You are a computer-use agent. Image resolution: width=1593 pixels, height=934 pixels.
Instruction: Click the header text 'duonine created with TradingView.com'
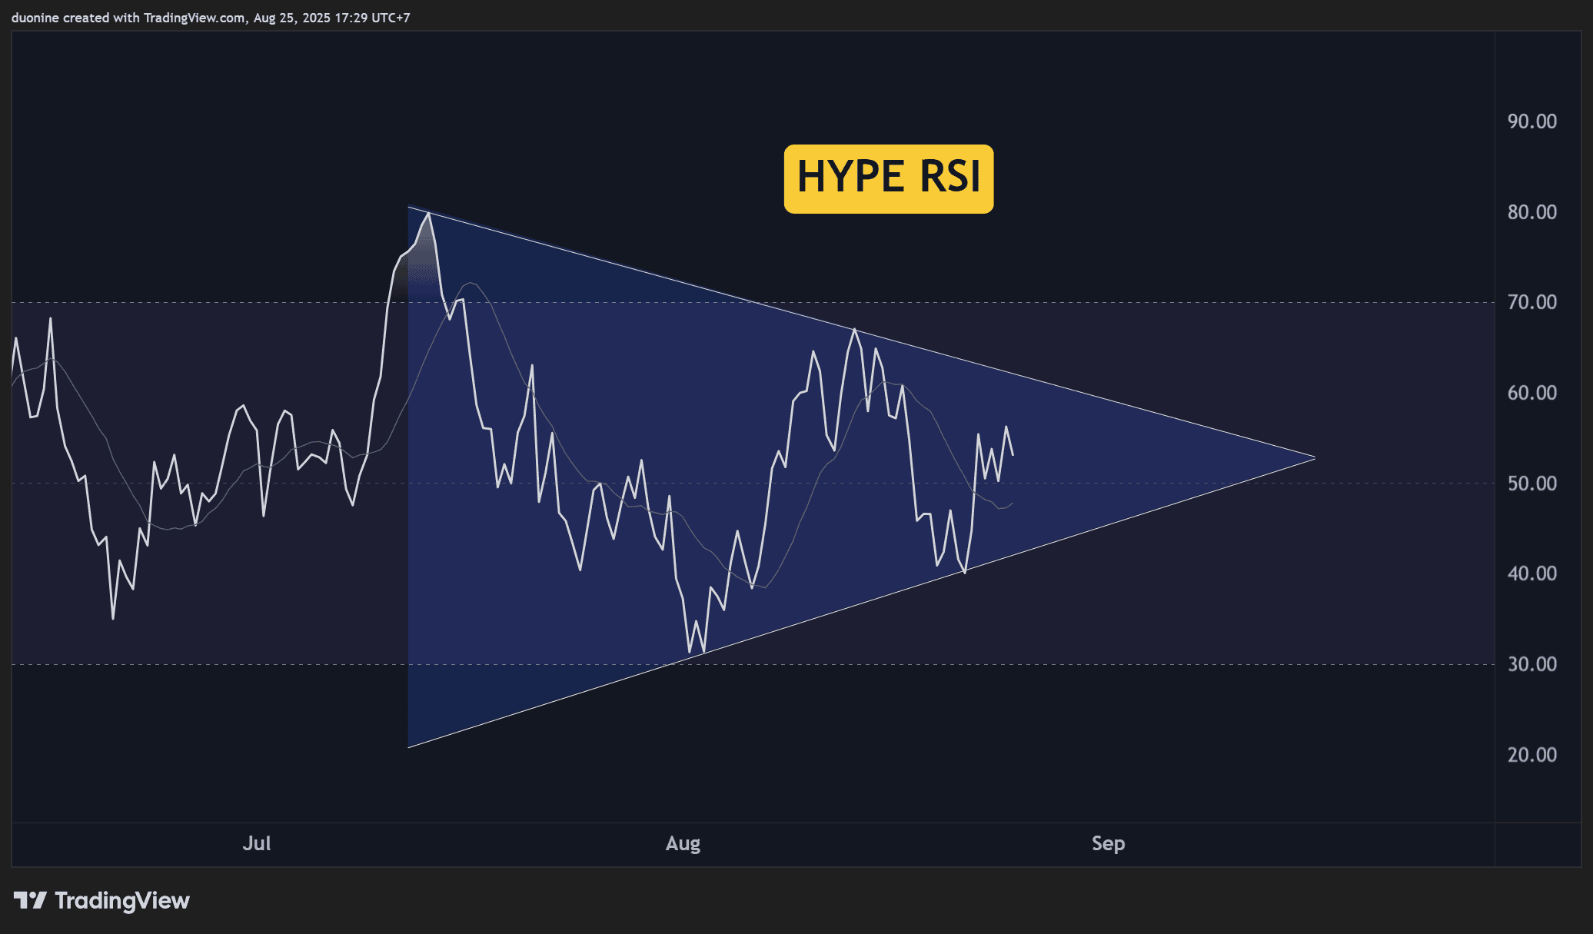coord(128,18)
